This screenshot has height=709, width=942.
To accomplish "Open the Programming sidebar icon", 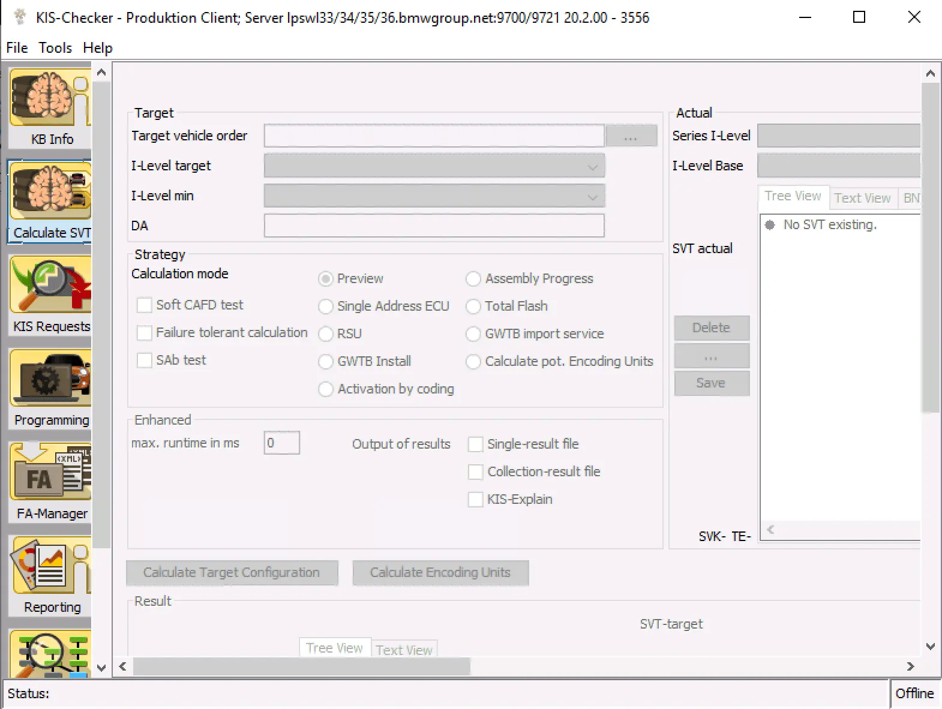I will pyautogui.click(x=51, y=389).
